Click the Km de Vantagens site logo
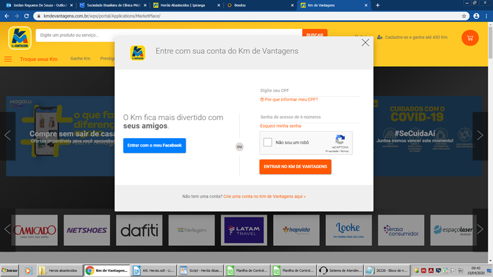This screenshot has height=277, width=493. [20, 38]
